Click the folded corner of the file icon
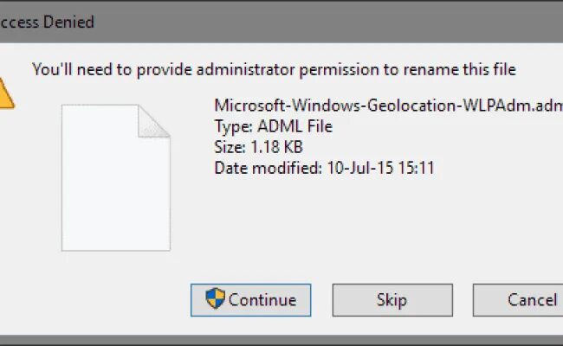 click(x=155, y=119)
